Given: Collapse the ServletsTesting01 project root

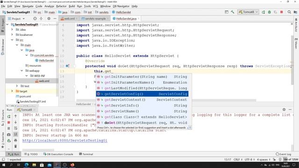Looking at the screenshot, I should tap(7, 24).
